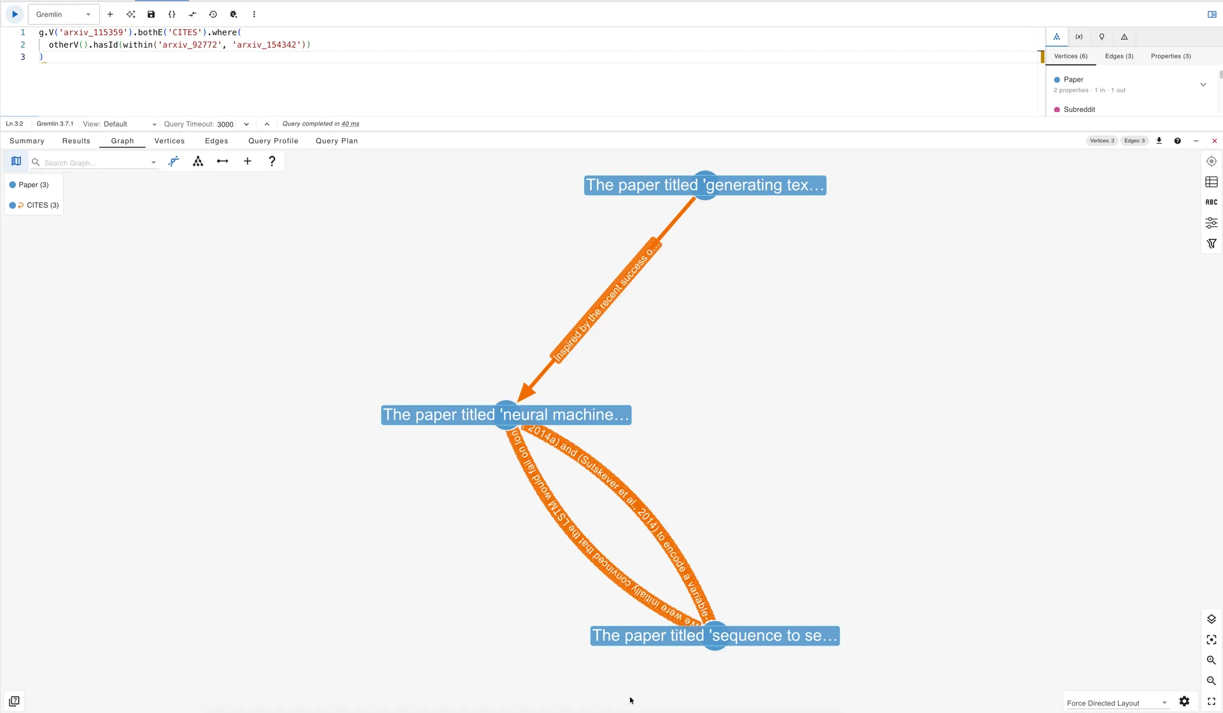Switch to Properties (3) schema tab
1223x713 pixels.
1171,56
